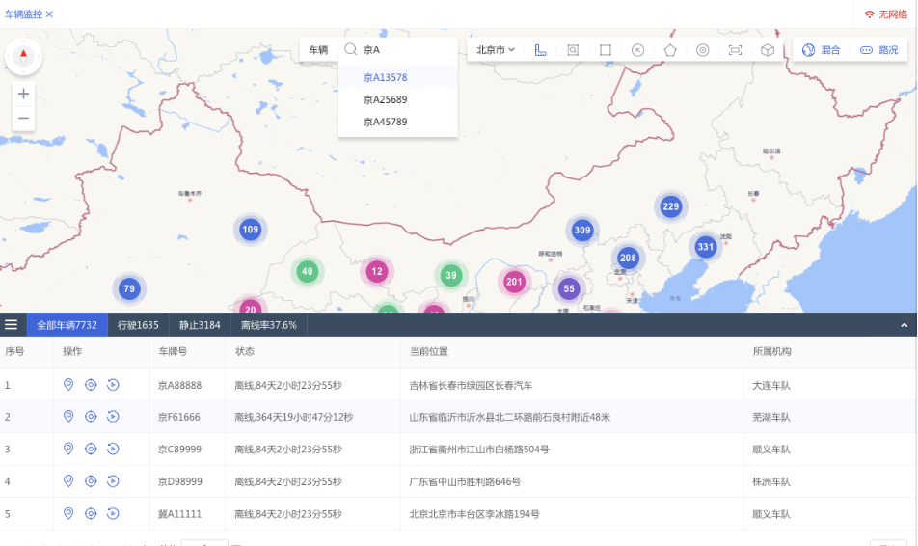This screenshot has width=918, height=546.
Task: Click map cluster marker 229
Action: click(x=670, y=206)
